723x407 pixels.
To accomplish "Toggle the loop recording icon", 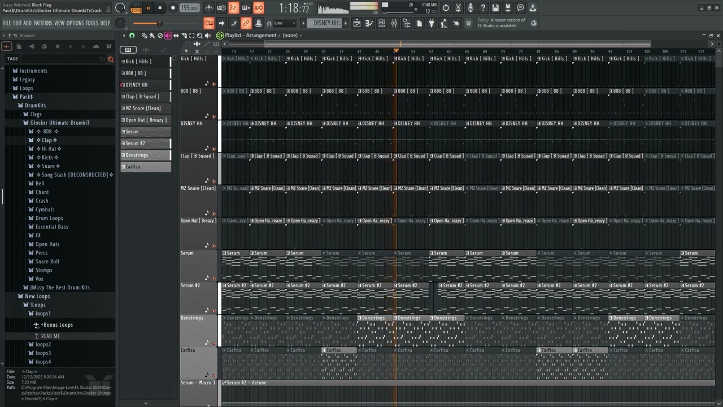I will (x=259, y=8).
